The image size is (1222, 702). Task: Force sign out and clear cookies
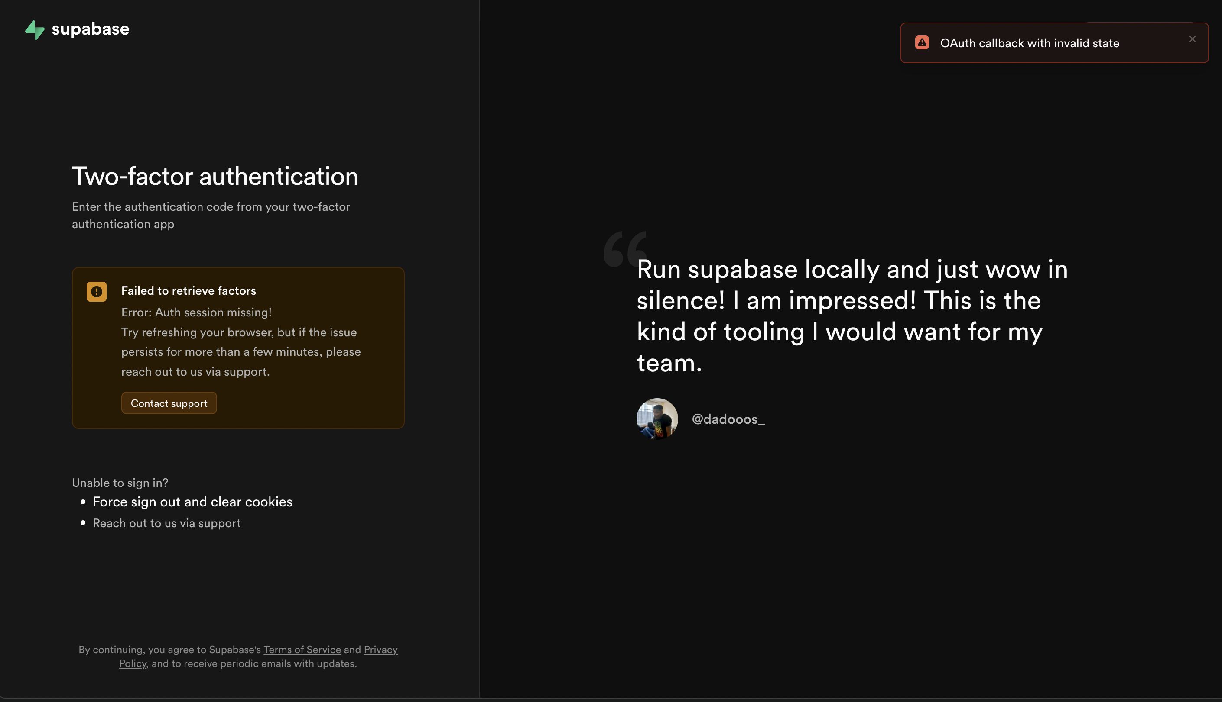pos(192,502)
